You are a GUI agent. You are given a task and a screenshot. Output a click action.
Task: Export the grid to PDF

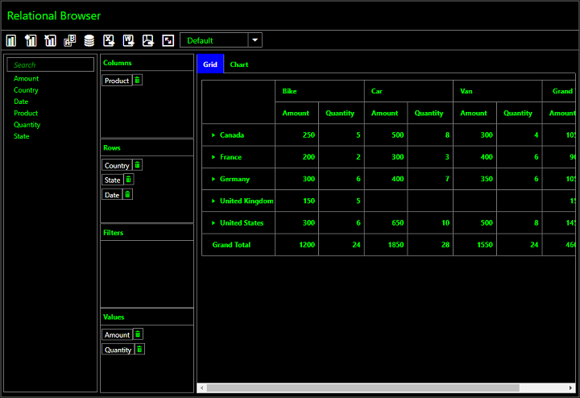pyautogui.click(x=148, y=40)
